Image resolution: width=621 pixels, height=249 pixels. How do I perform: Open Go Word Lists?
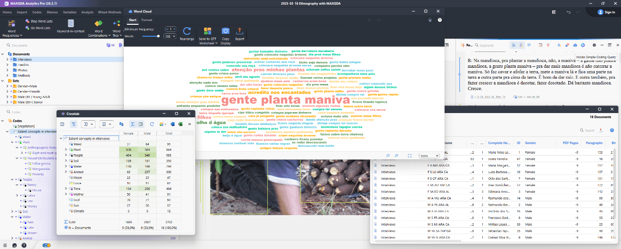pyautogui.click(x=38, y=28)
